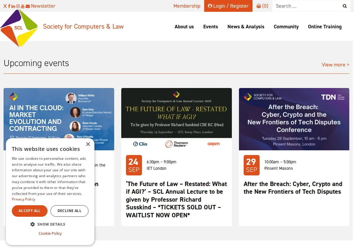Click View more for upcoming events
The width and height of the screenshot is (354, 251).
(x=335, y=65)
